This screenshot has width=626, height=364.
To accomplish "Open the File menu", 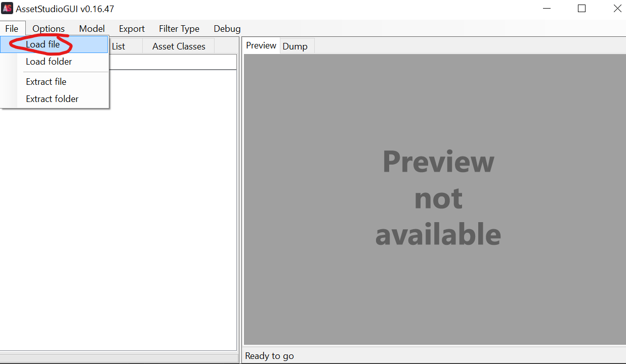I will coord(12,29).
